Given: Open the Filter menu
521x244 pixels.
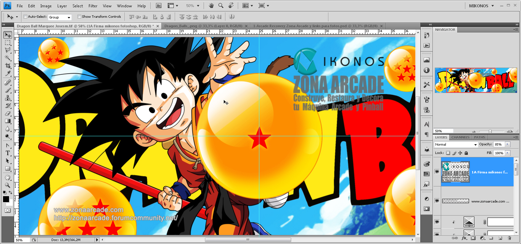Looking at the screenshot, I should [x=93, y=6].
